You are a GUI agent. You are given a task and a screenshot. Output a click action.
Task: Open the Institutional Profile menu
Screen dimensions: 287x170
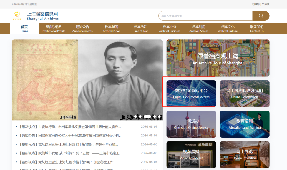53,29
